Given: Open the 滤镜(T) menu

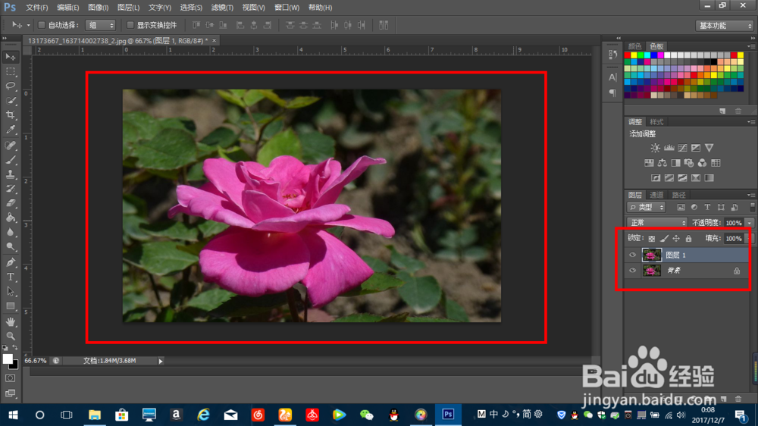Looking at the screenshot, I should coord(222,8).
